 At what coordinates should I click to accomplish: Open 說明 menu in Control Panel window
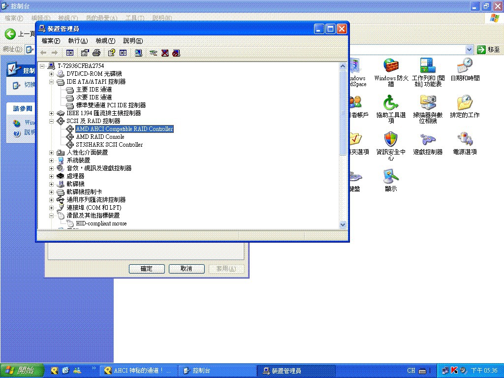pos(162,18)
